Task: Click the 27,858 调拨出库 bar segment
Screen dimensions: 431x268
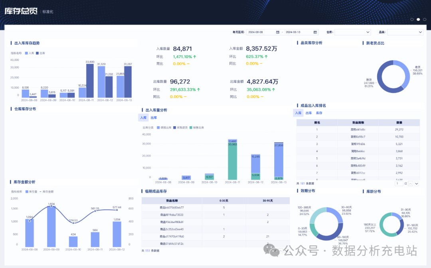Action: (x=279, y=160)
